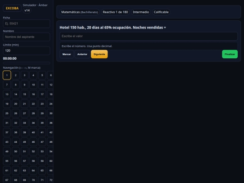The height and width of the screenshot is (183, 244).
Task: Click the 00:00:00 timer display
Action: tap(9, 58)
